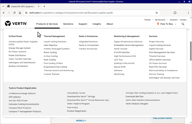Open Compare Rack Products
The image size is (192, 124).
[20, 108]
